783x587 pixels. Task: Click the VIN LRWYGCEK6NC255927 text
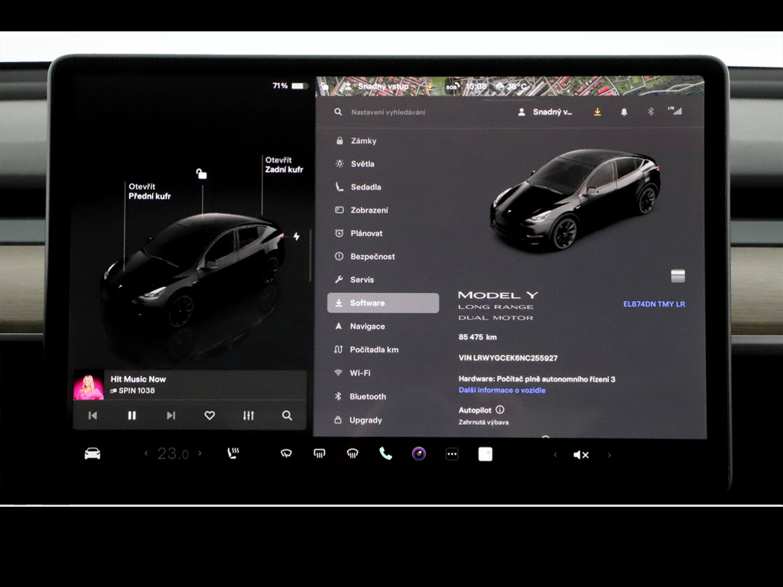[x=508, y=358]
